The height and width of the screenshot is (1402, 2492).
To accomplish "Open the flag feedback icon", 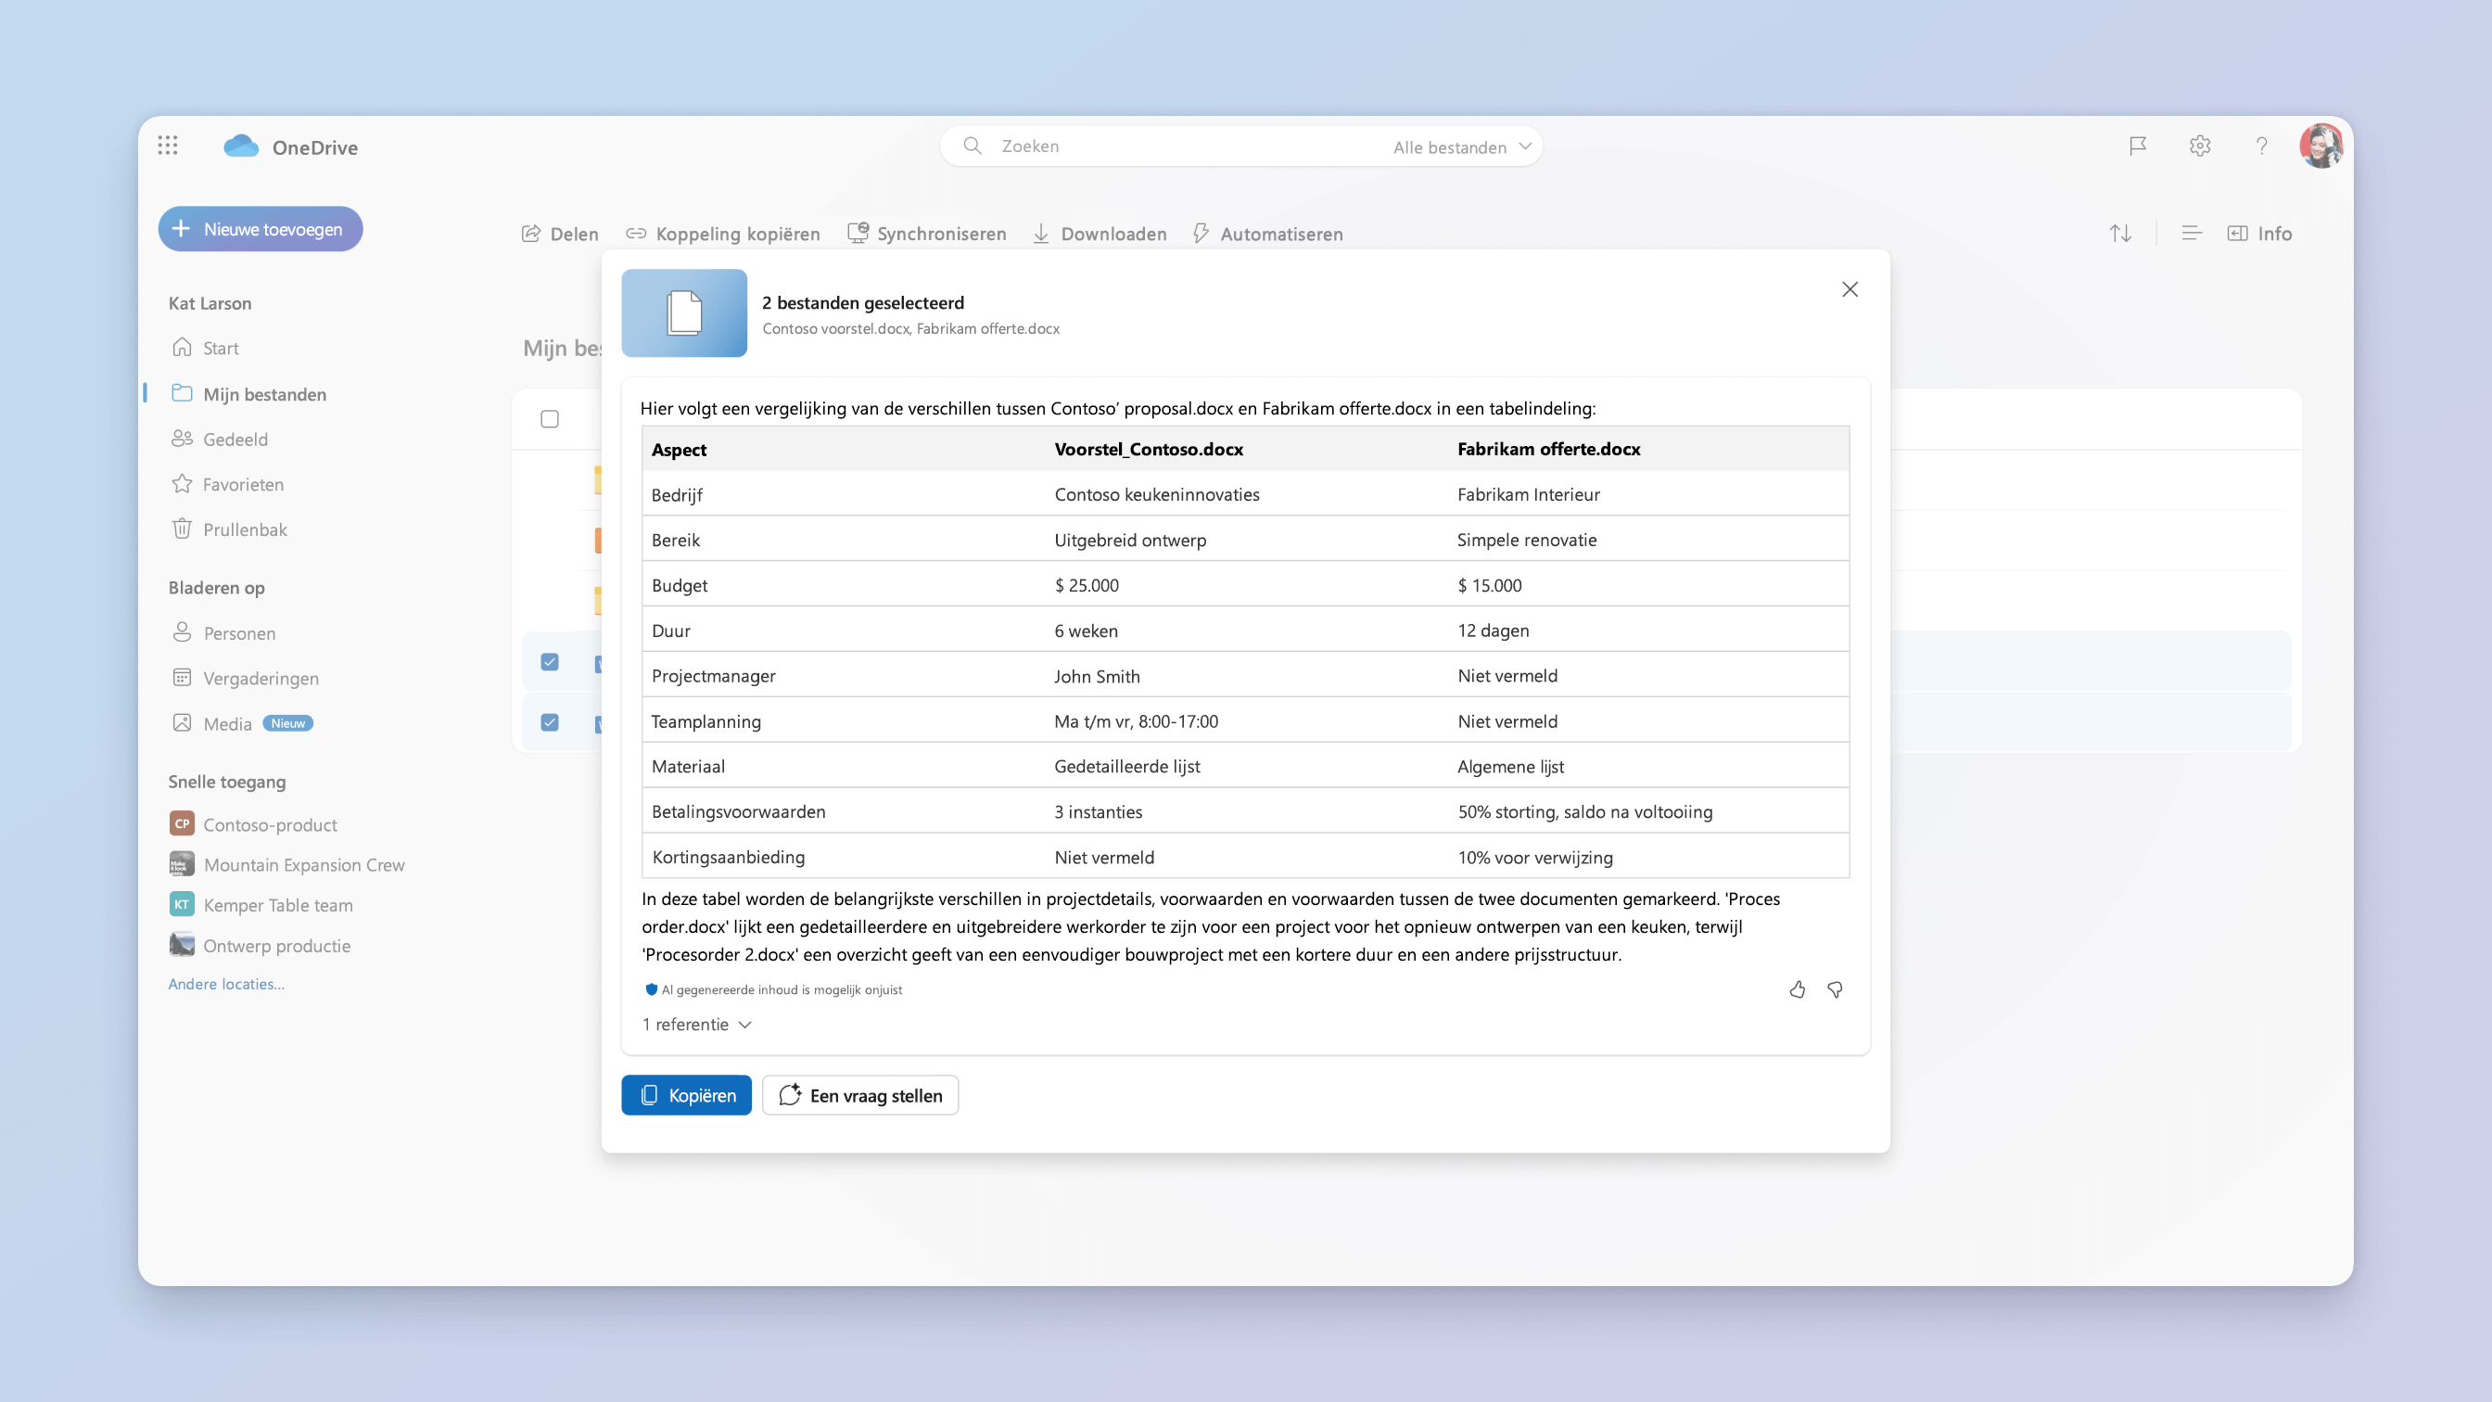I will pyautogui.click(x=2138, y=147).
